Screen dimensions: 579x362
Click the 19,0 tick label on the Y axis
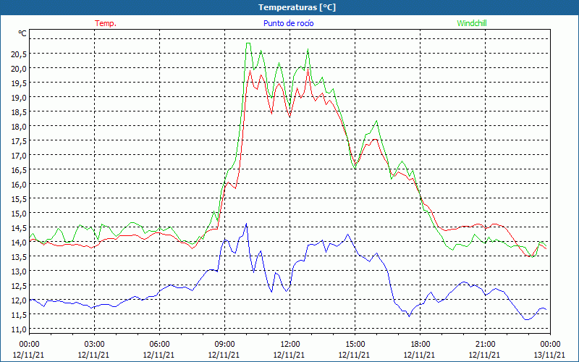coord(18,97)
